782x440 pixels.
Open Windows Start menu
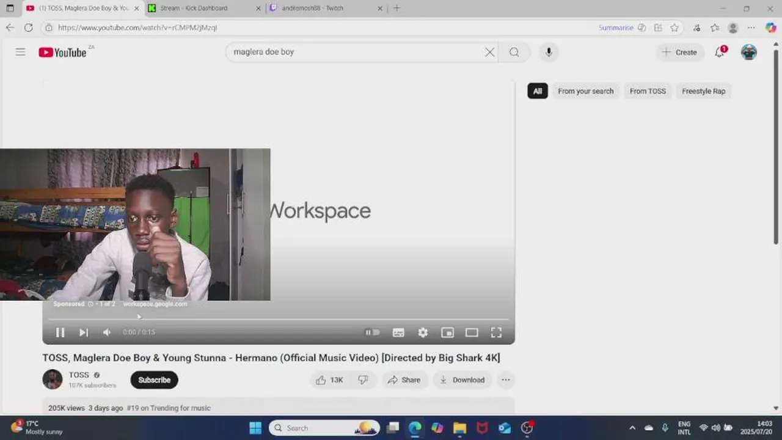click(x=255, y=428)
